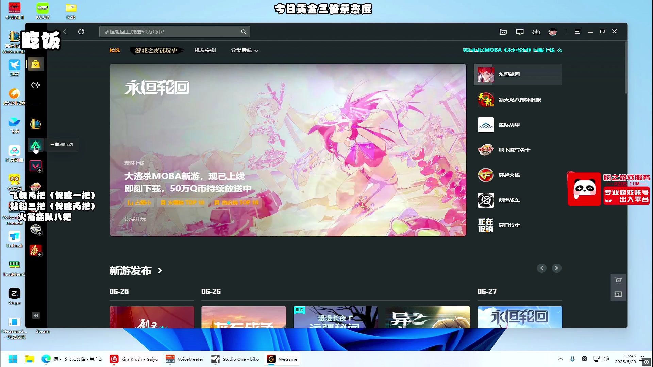Select 星际战甲 in the featured list
The width and height of the screenshot is (653, 367).
pos(518,125)
